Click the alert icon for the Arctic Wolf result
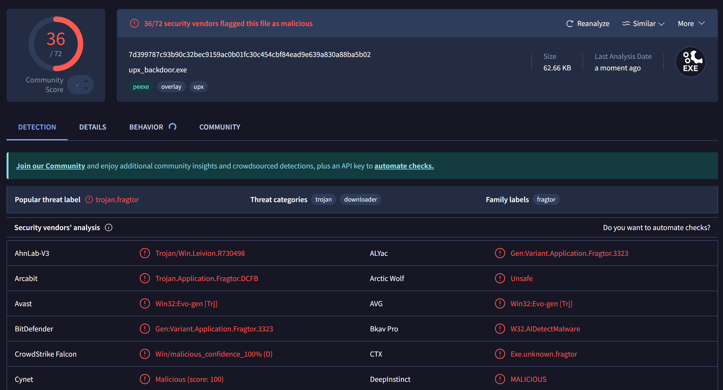 [x=500, y=279]
